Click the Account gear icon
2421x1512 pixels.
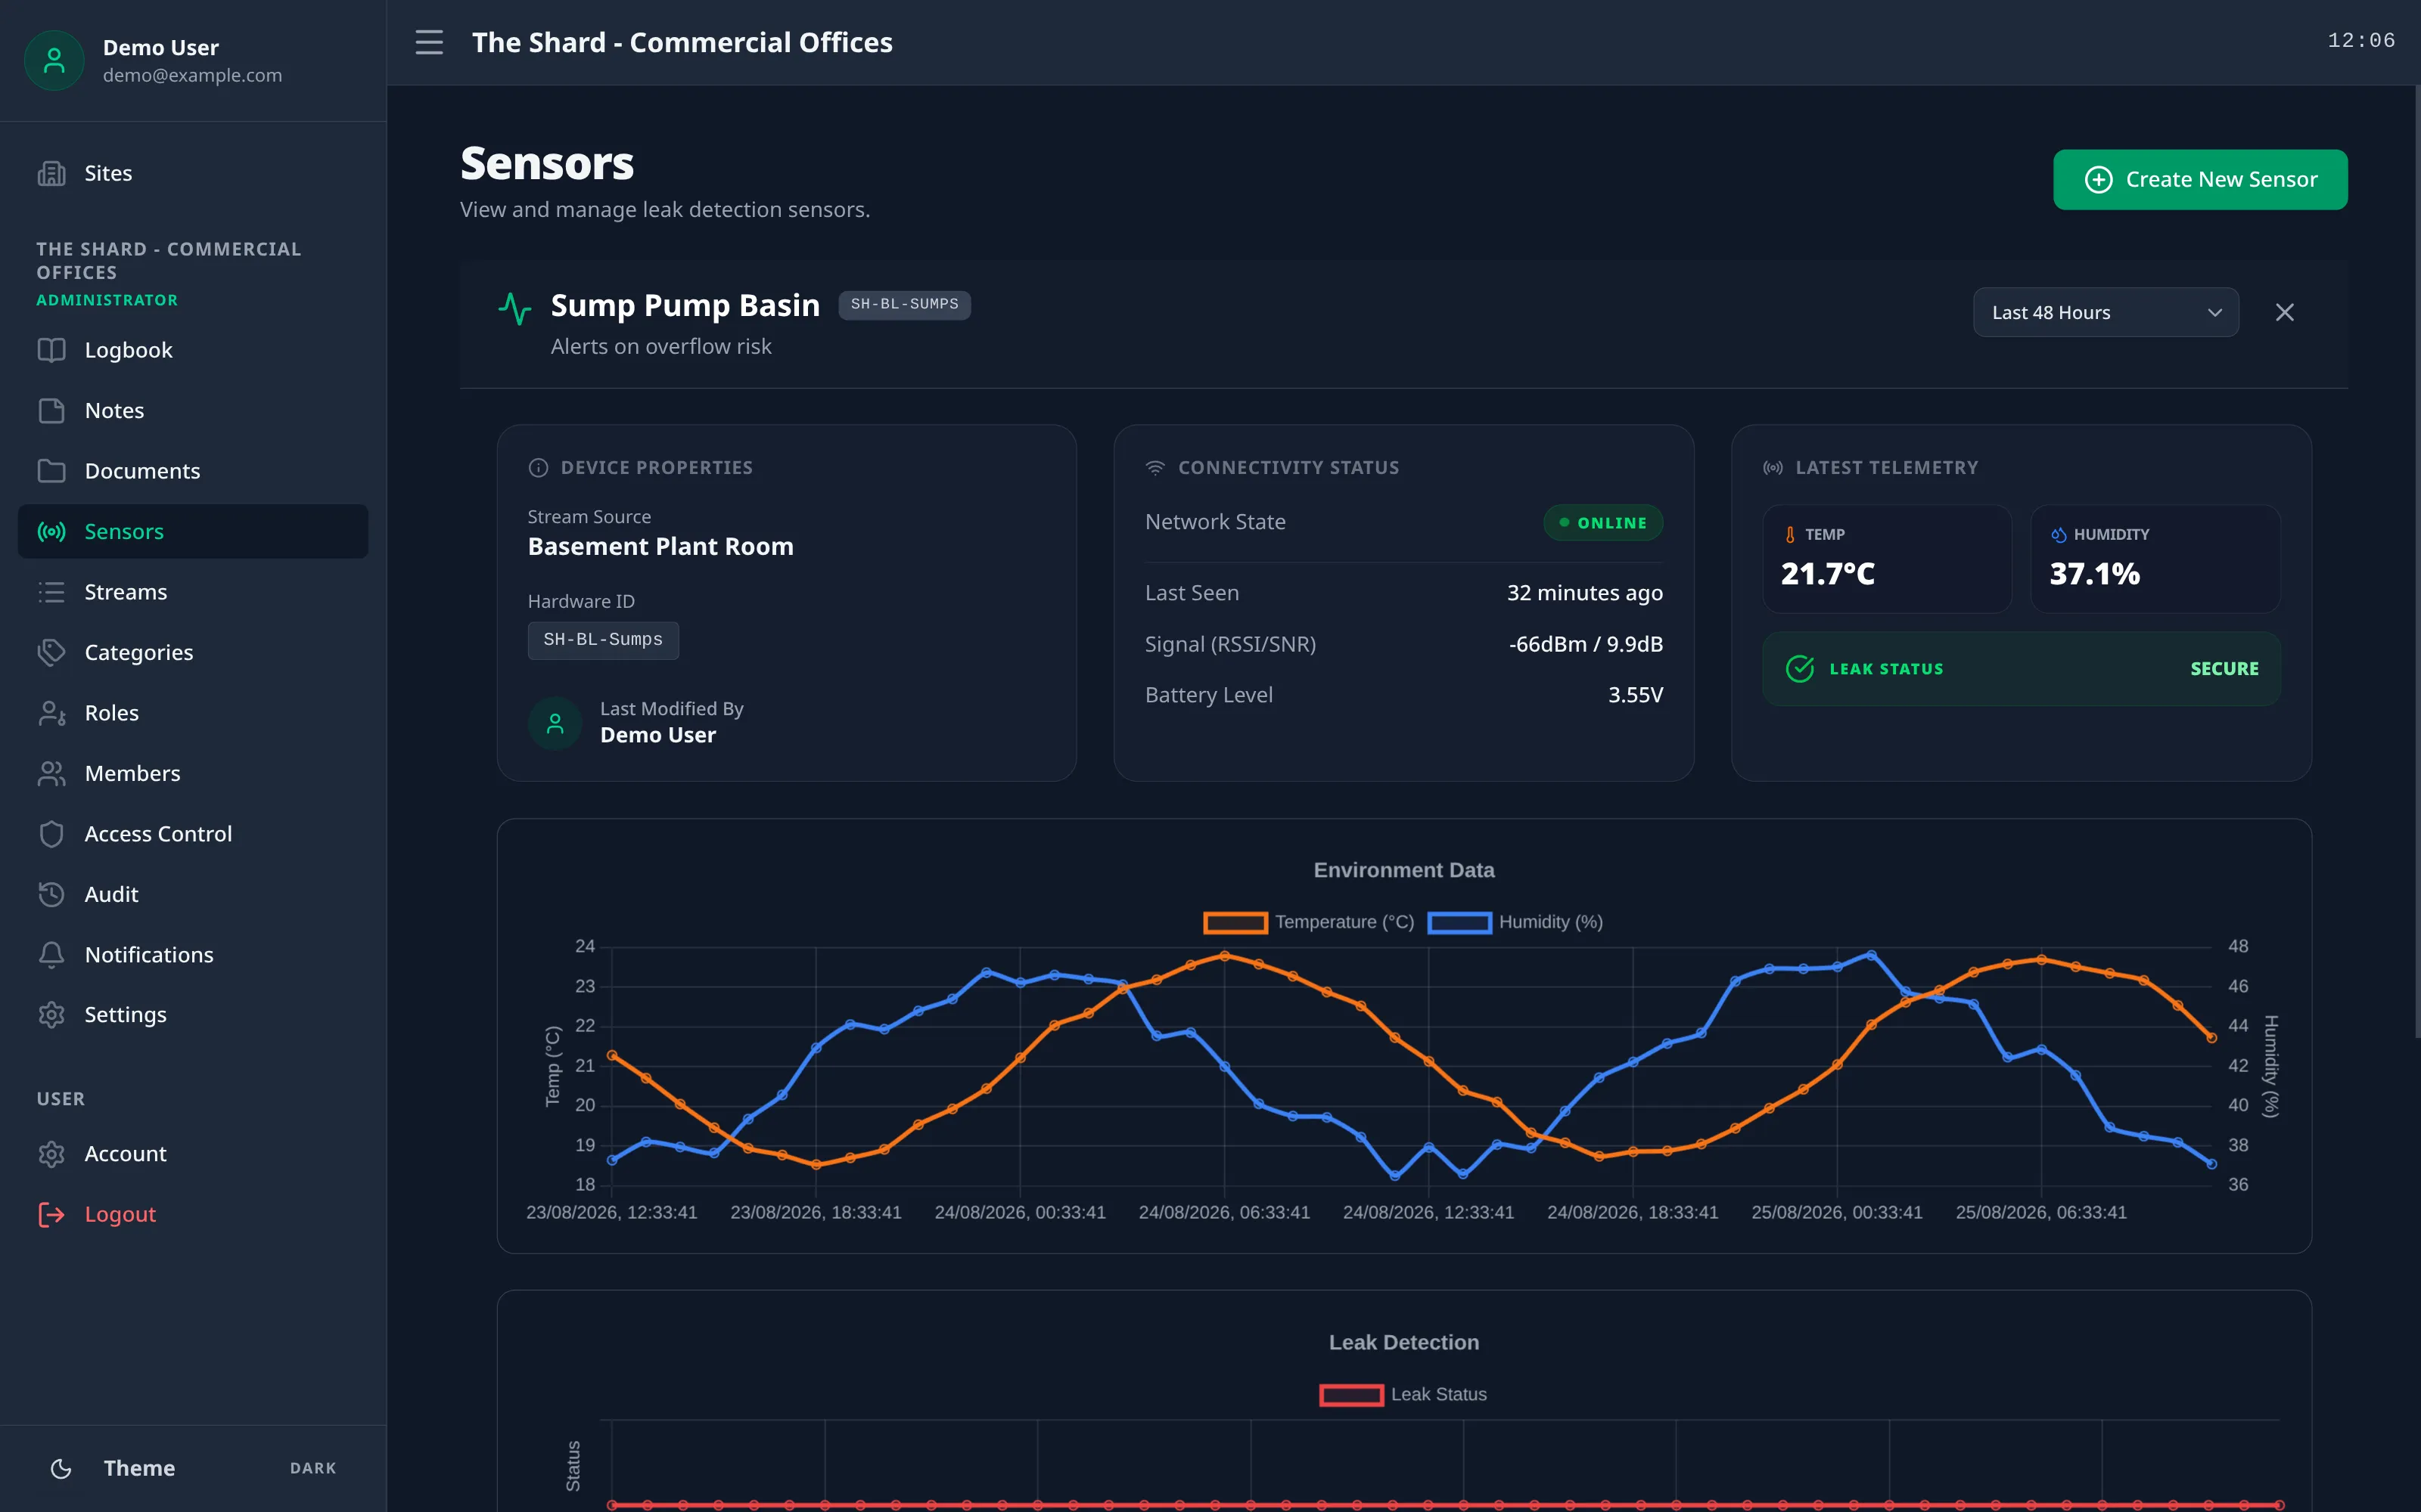(x=51, y=1154)
